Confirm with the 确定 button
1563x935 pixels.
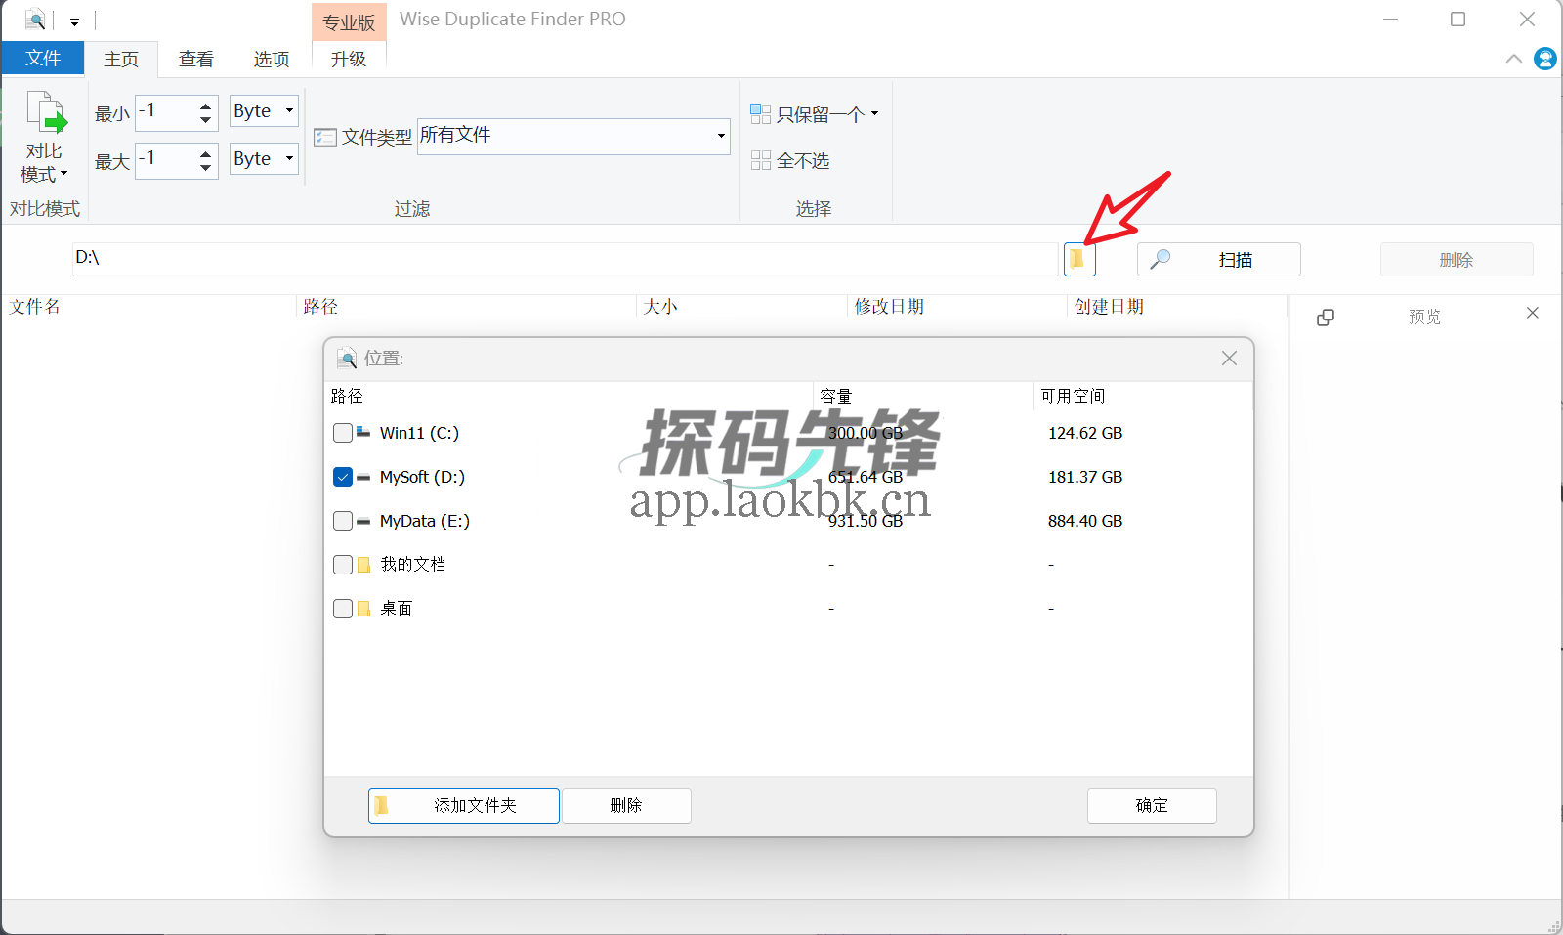[1152, 806]
